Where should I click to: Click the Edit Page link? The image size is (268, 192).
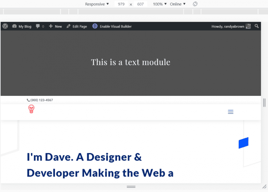coord(77,26)
